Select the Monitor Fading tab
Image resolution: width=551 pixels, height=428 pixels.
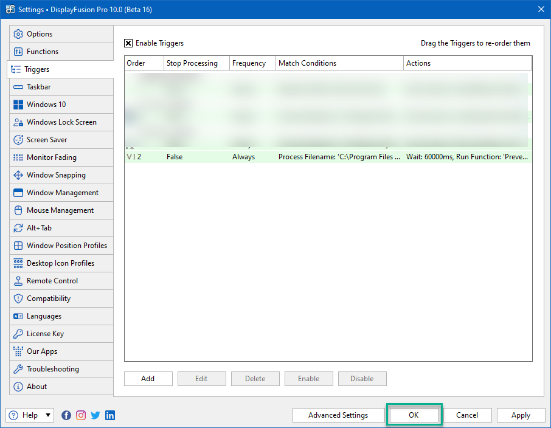61,157
